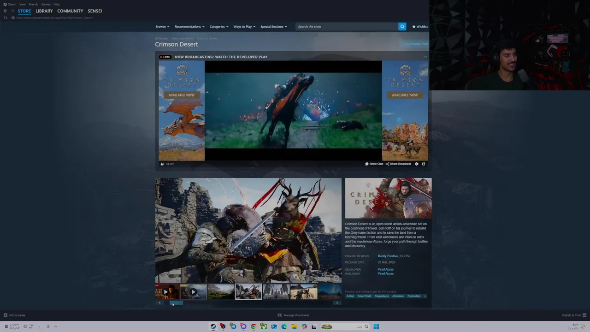Open the Friends menu
The height and width of the screenshot is (332, 590).
click(34, 4)
